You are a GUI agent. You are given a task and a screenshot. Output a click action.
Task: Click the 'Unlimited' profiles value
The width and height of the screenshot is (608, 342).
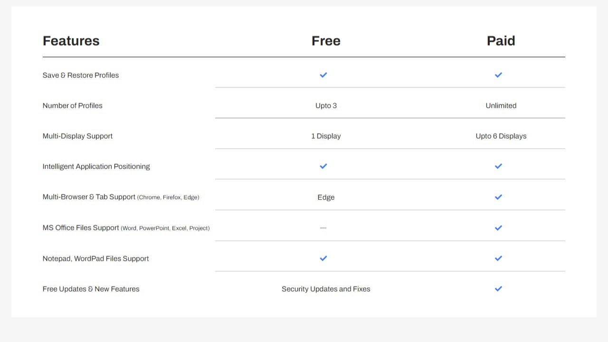tap(501, 105)
